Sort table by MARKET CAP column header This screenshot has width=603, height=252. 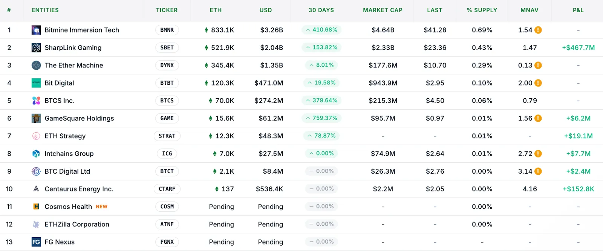(x=383, y=10)
